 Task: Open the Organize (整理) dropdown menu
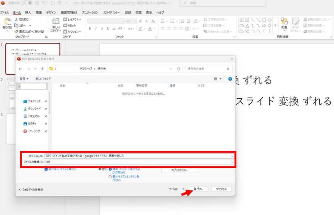(x=24, y=79)
